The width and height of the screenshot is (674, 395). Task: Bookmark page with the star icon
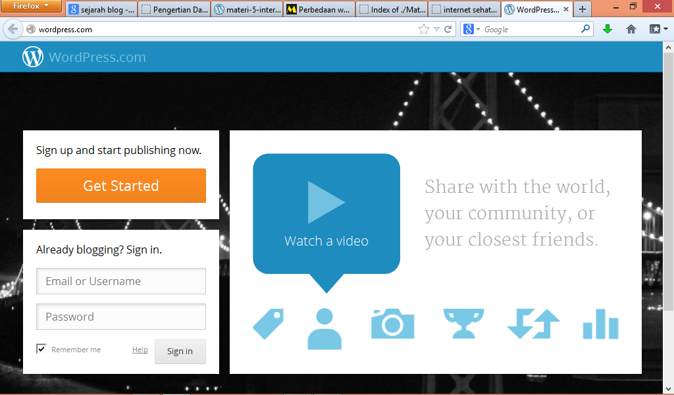point(423,29)
